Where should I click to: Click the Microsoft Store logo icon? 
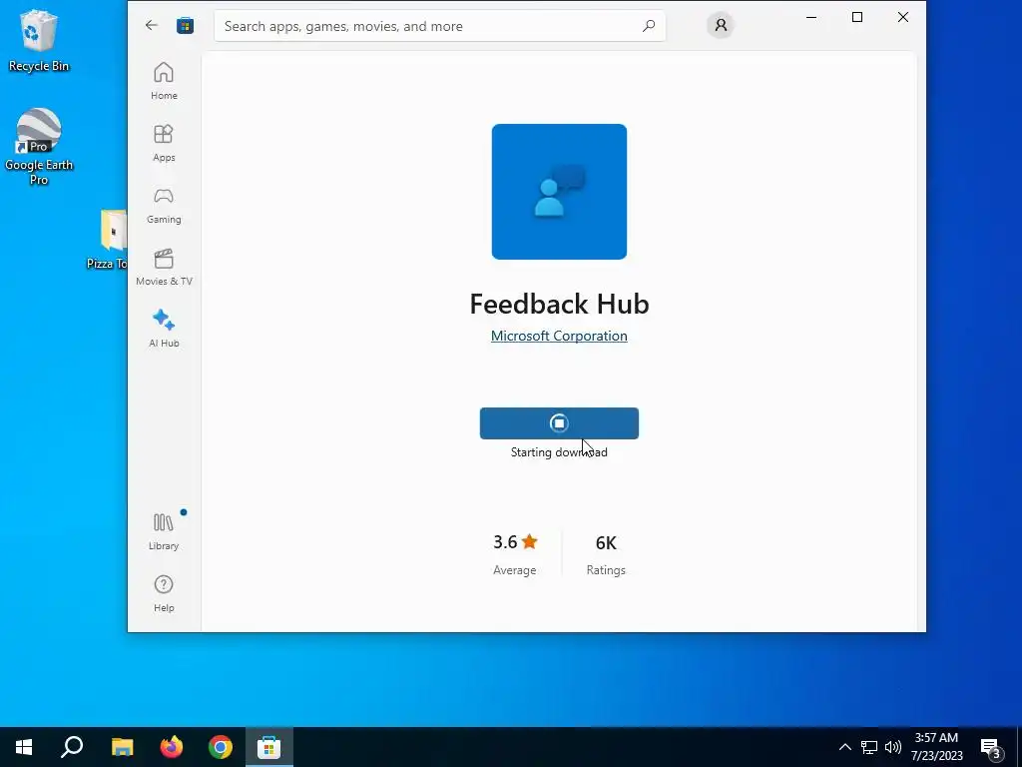pyautogui.click(x=185, y=25)
